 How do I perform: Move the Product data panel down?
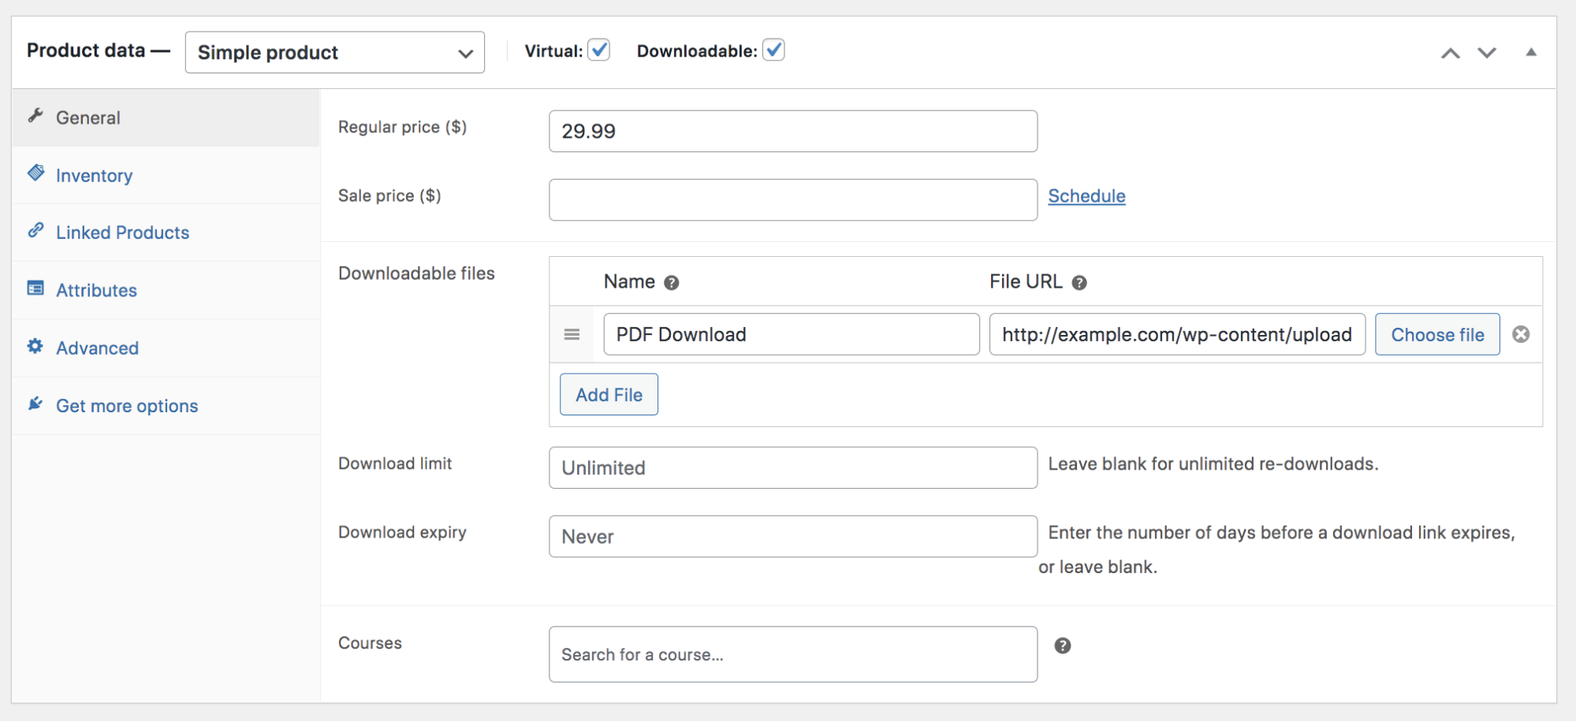(1485, 53)
